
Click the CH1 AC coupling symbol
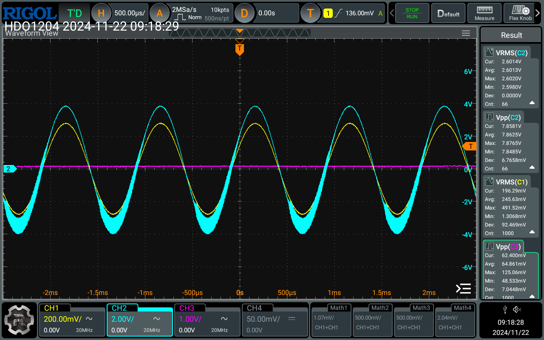coord(90,319)
